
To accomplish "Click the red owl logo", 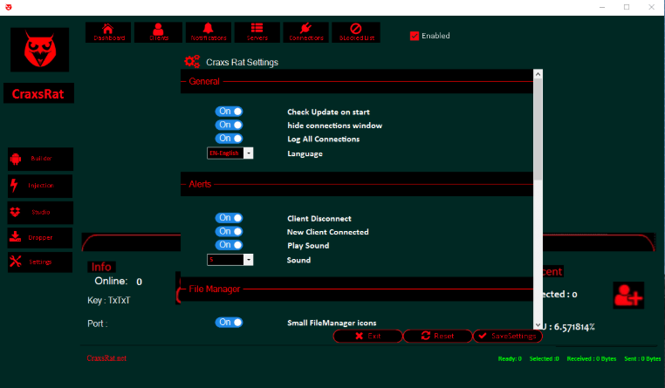I will 40,50.
